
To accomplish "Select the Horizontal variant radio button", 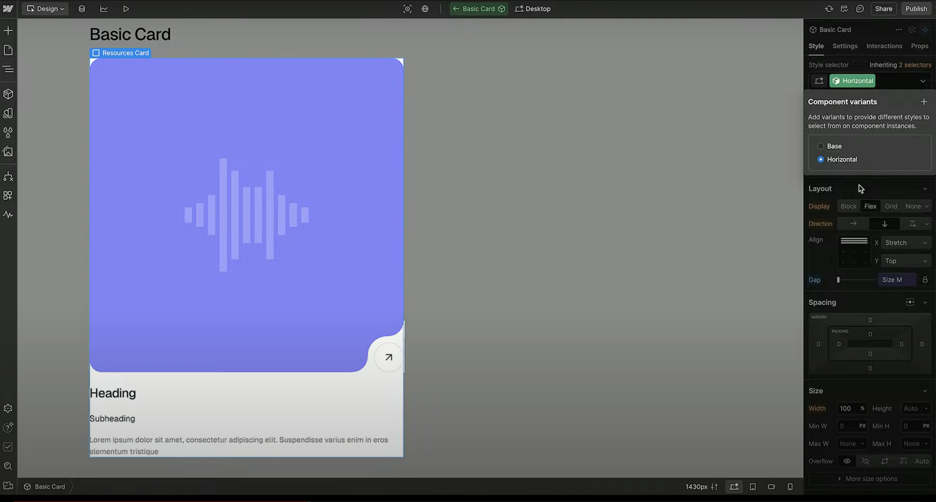I will click(820, 160).
